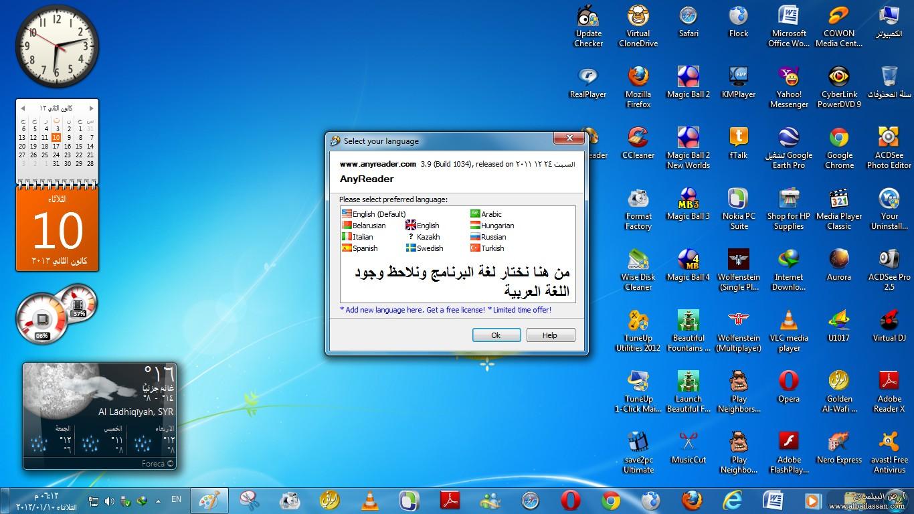Open MusicCut desktop icon
This screenshot has height=514, width=914.
(689, 448)
